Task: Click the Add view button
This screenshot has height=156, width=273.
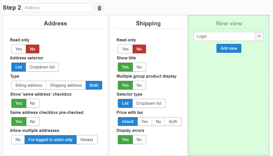Action: pyautogui.click(x=229, y=48)
